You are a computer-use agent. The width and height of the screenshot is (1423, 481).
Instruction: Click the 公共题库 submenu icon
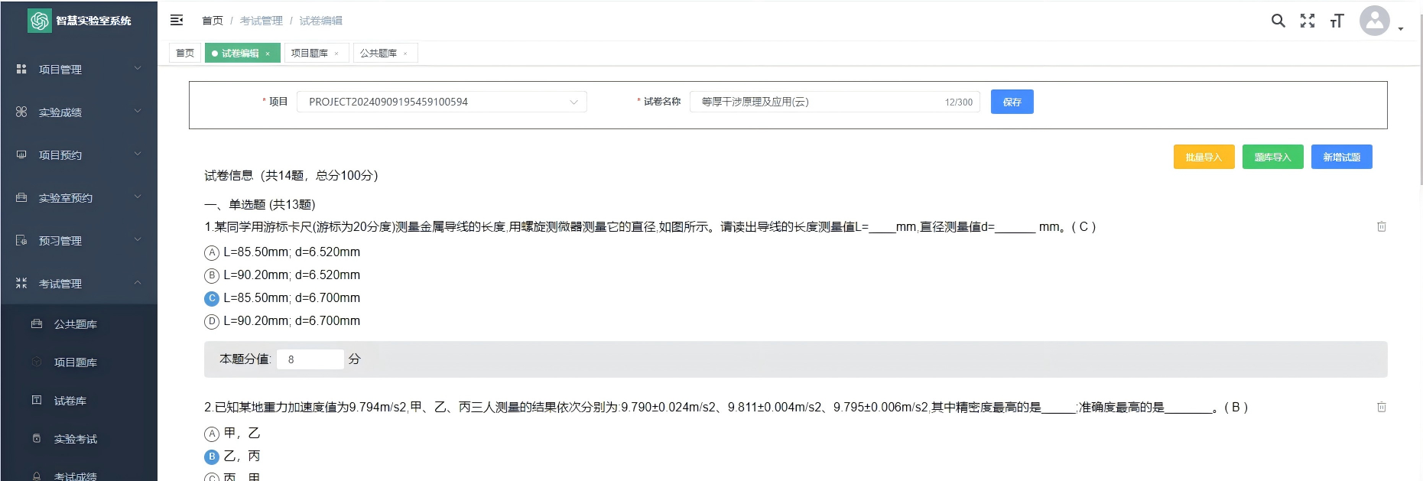37,323
